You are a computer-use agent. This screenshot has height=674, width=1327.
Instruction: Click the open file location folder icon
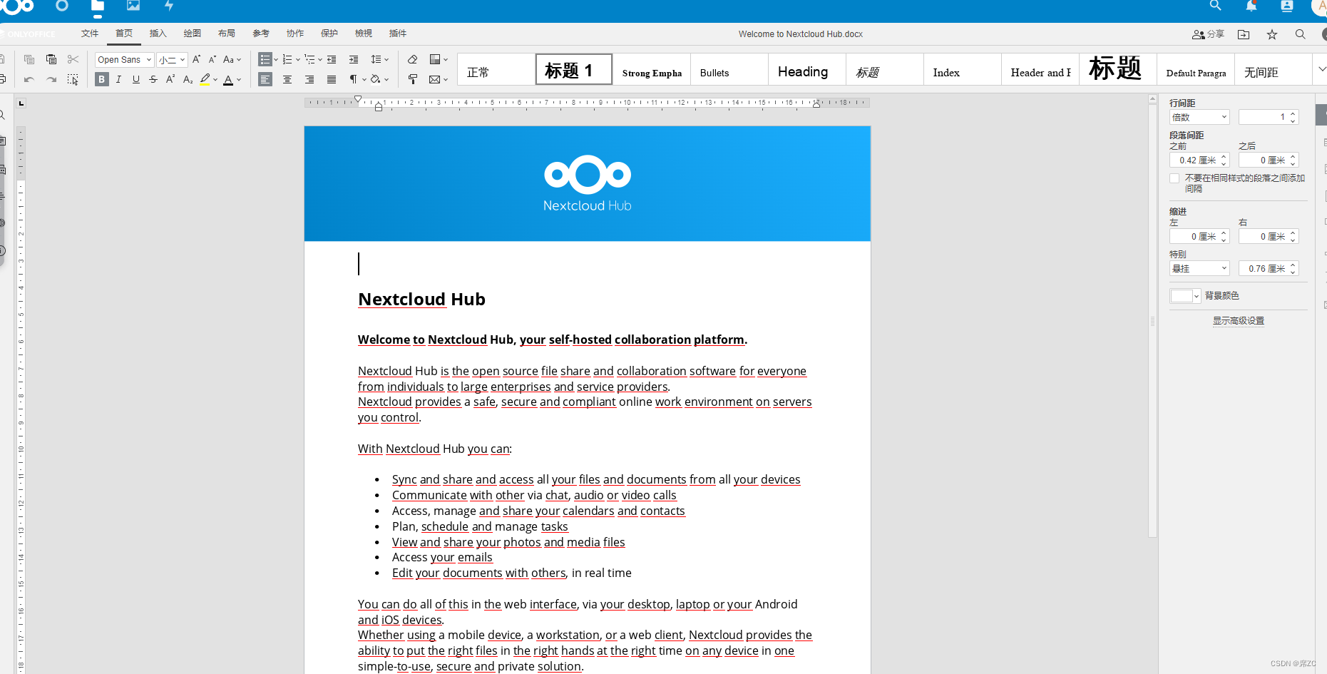coord(1244,34)
